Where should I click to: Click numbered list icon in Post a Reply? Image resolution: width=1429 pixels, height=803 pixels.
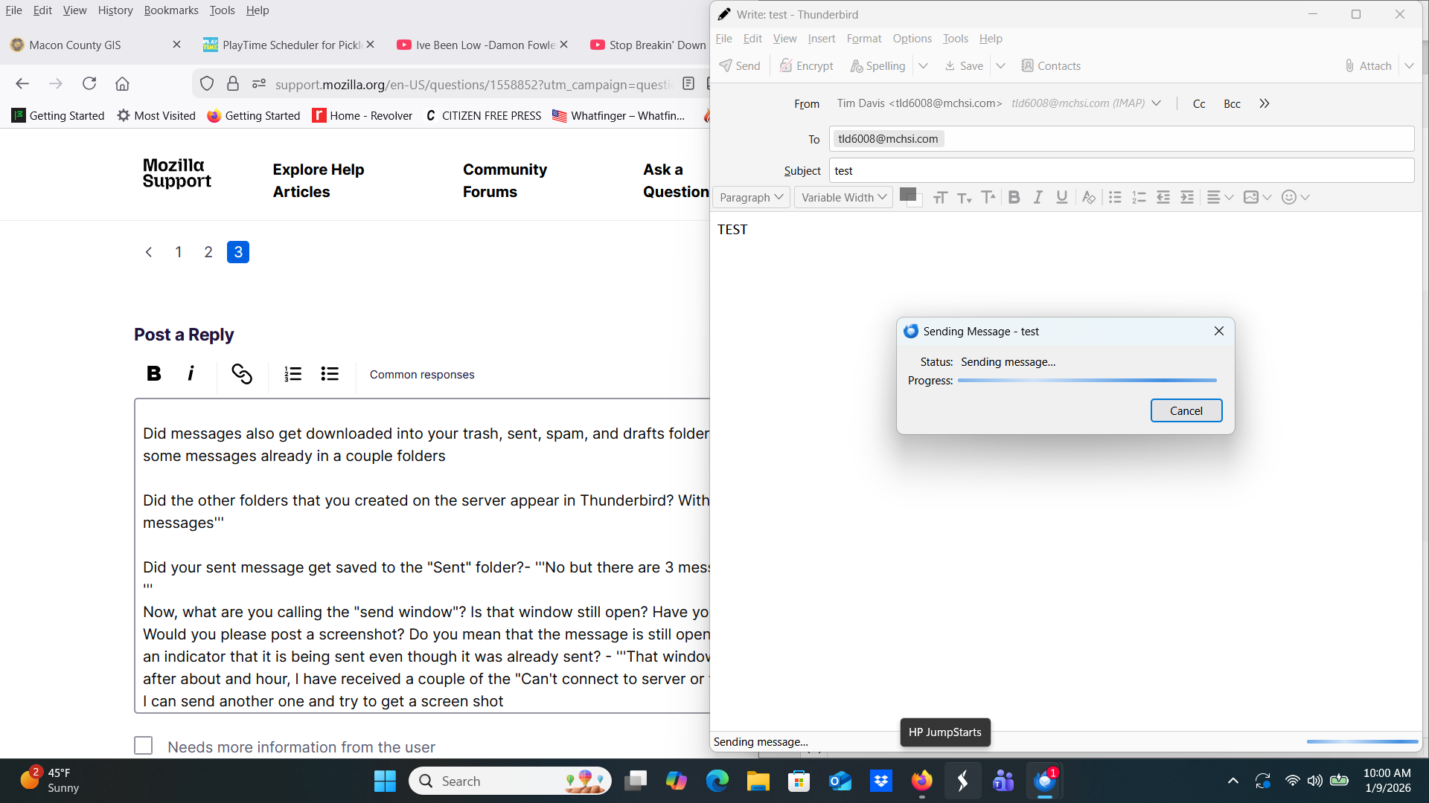292,374
